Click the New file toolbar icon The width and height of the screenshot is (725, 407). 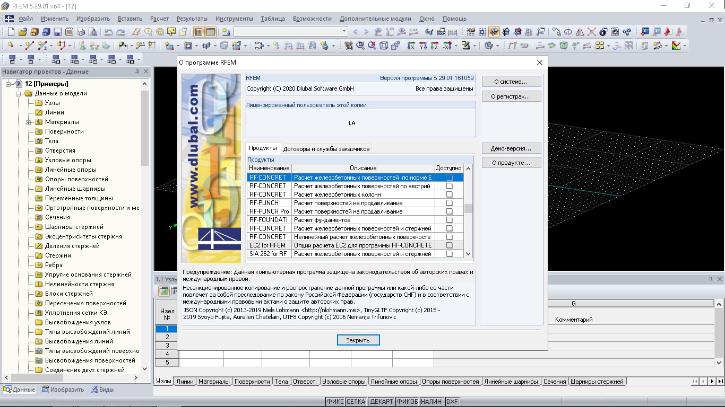click(11, 32)
